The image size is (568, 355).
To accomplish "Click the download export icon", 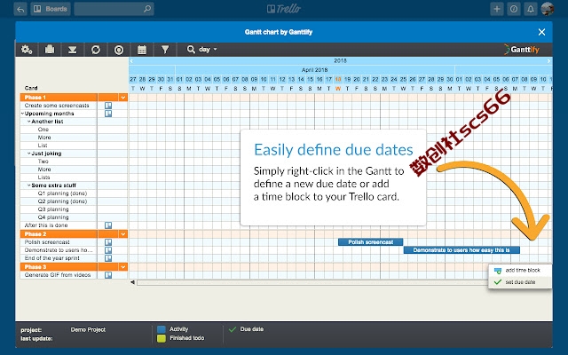I will tap(73, 50).
